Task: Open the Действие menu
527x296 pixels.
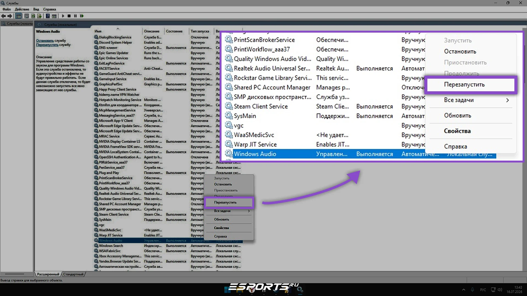Action: 22,9
